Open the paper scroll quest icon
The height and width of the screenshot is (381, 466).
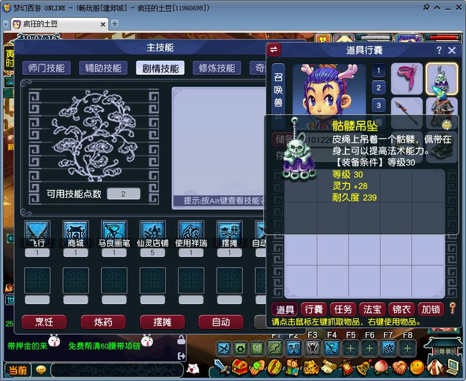(x=328, y=367)
